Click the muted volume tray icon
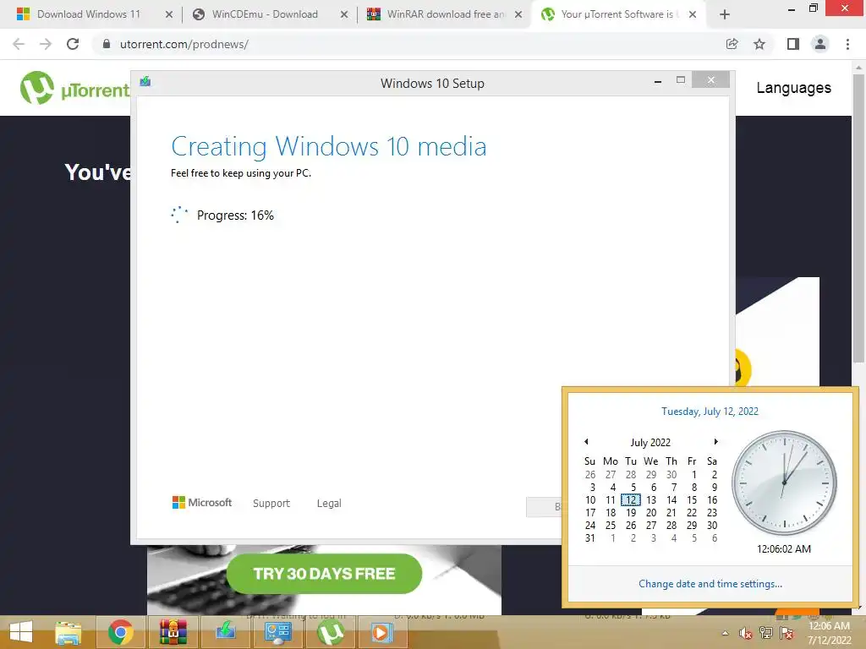The height and width of the screenshot is (649, 866). [x=746, y=633]
